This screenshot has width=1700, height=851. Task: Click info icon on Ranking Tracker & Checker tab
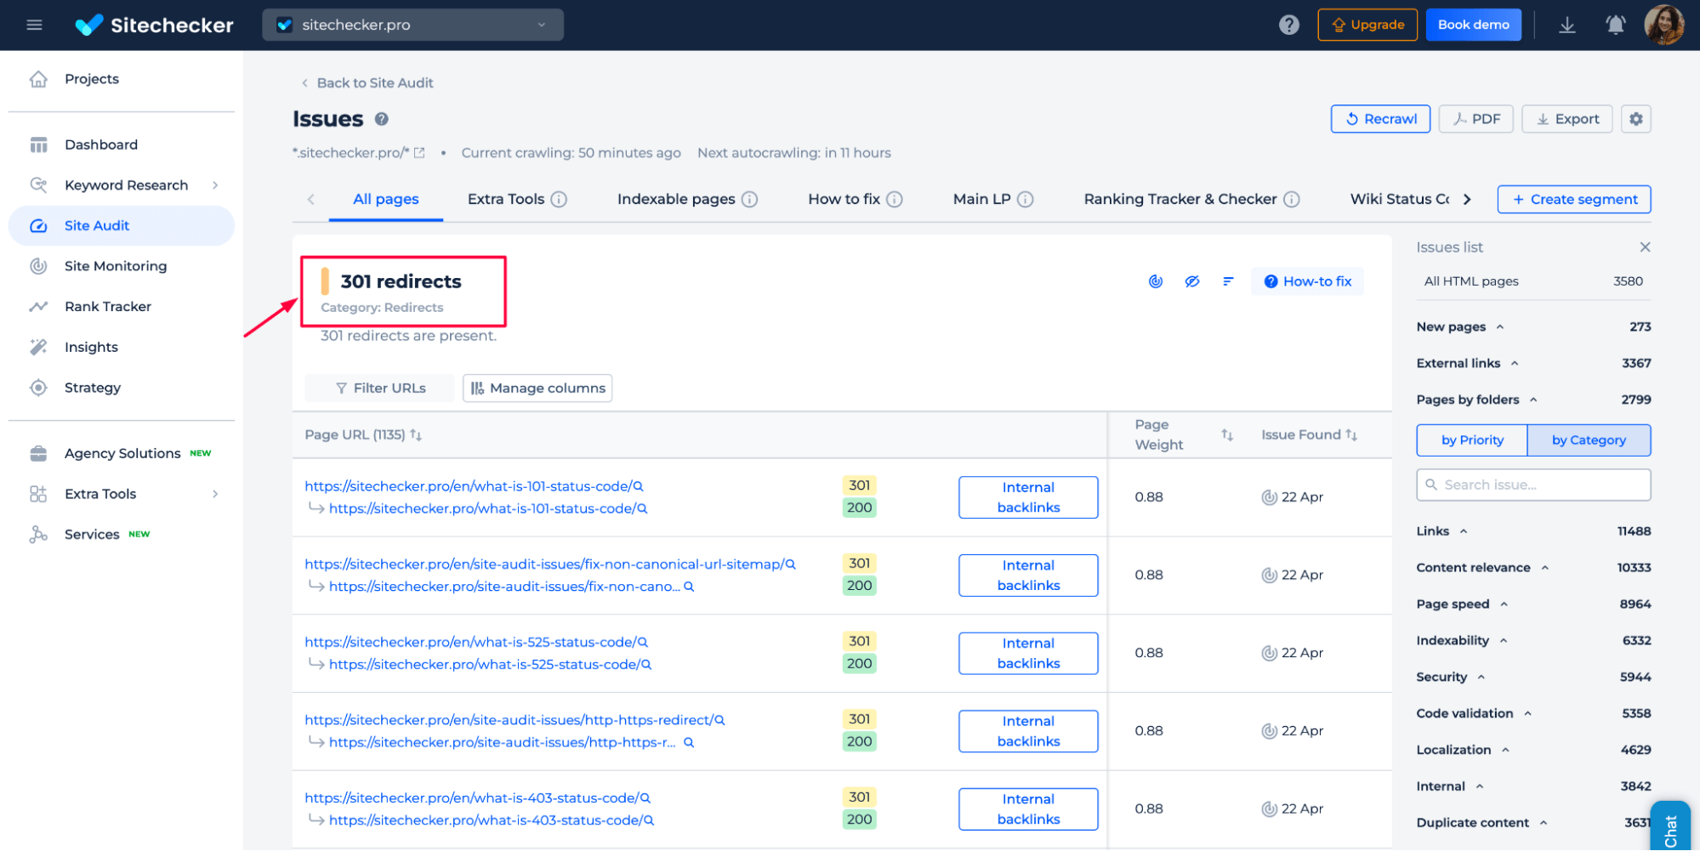pyautogui.click(x=1292, y=199)
